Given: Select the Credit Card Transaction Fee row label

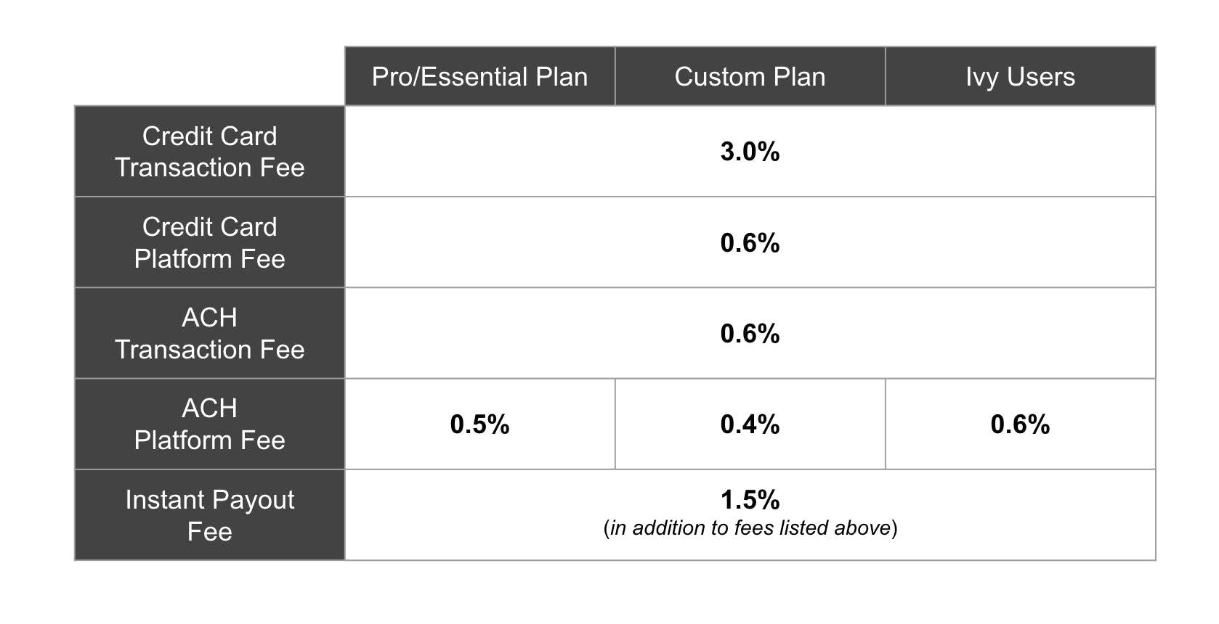Looking at the screenshot, I should pos(209,151).
